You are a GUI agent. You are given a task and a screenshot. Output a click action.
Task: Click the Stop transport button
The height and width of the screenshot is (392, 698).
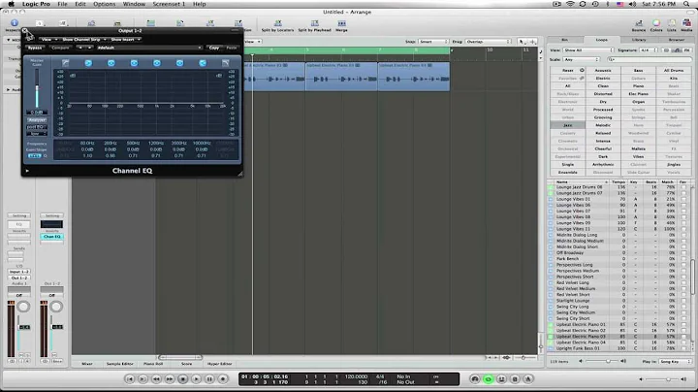pos(183,379)
